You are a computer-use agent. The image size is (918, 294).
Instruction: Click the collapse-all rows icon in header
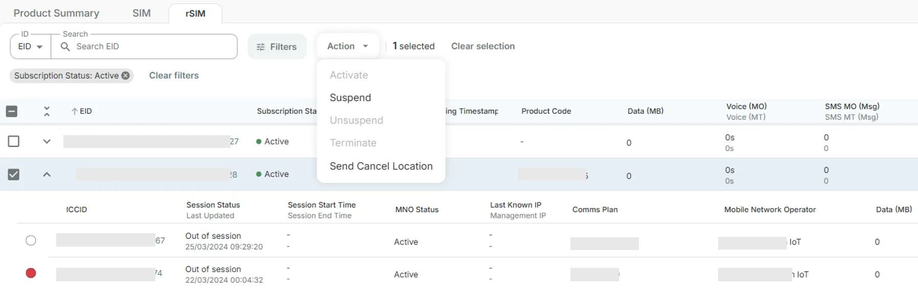point(47,111)
